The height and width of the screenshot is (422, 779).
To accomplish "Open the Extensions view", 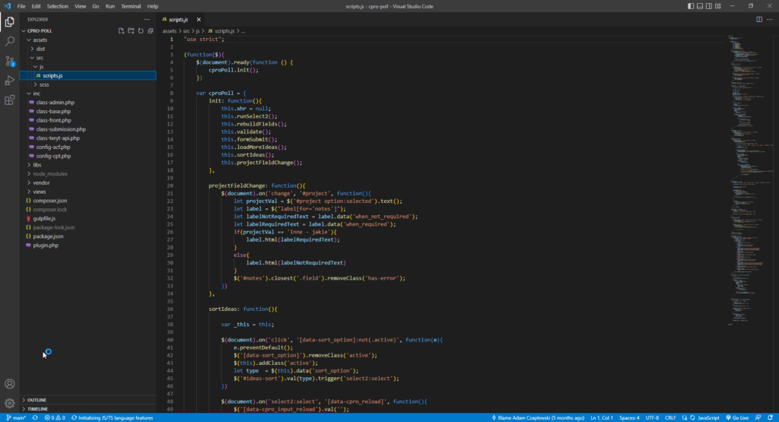I will (x=9, y=100).
